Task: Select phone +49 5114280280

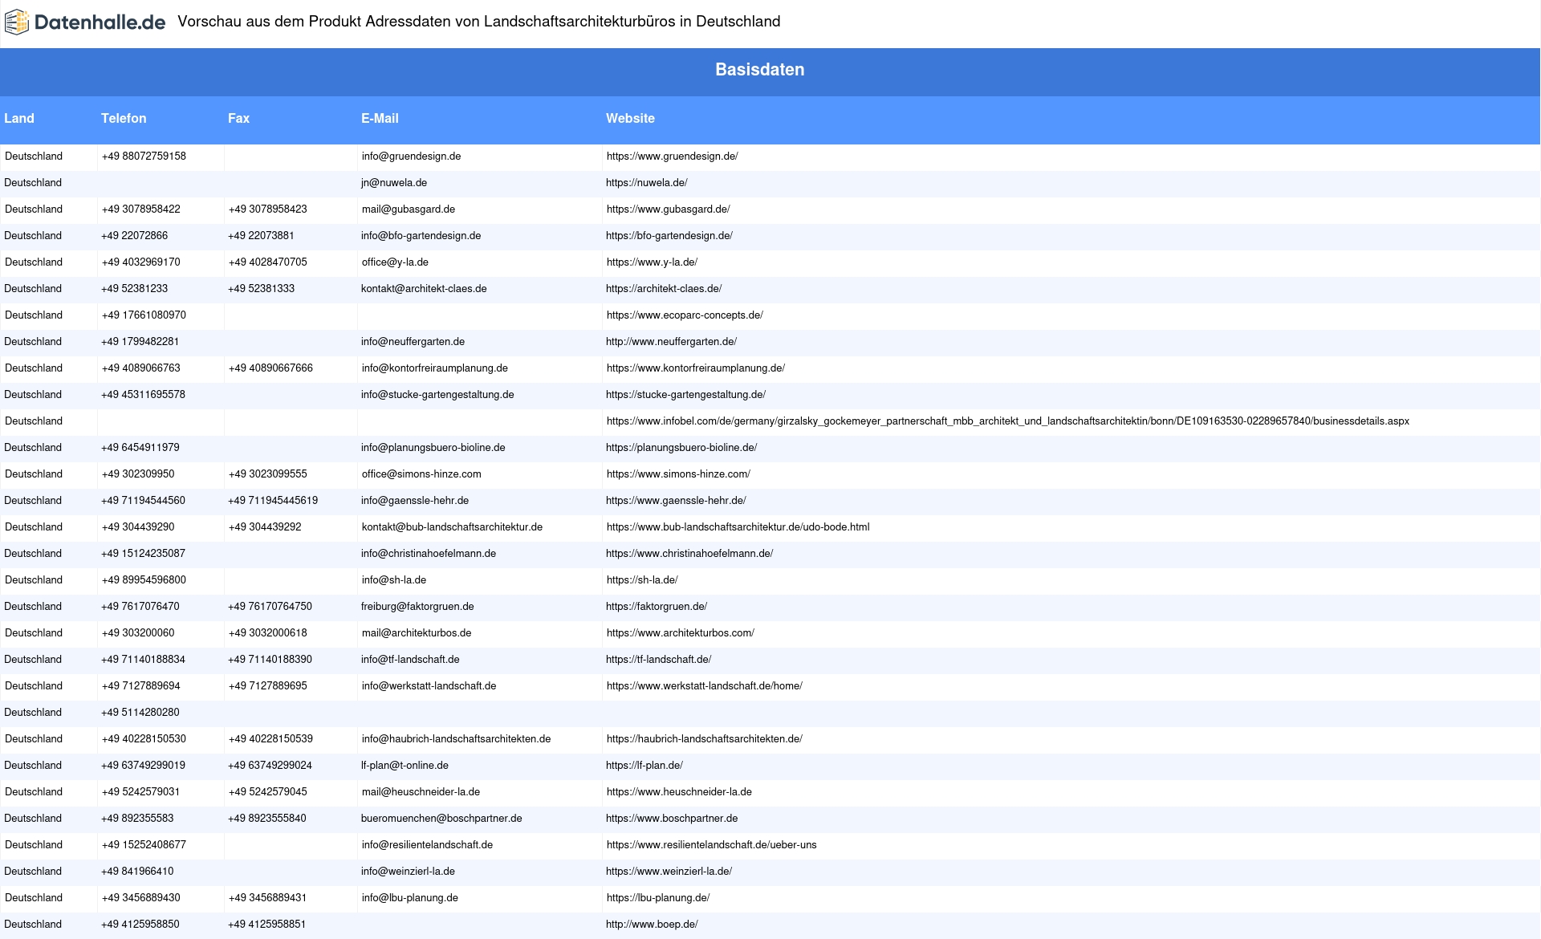Action: (x=140, y=713)
